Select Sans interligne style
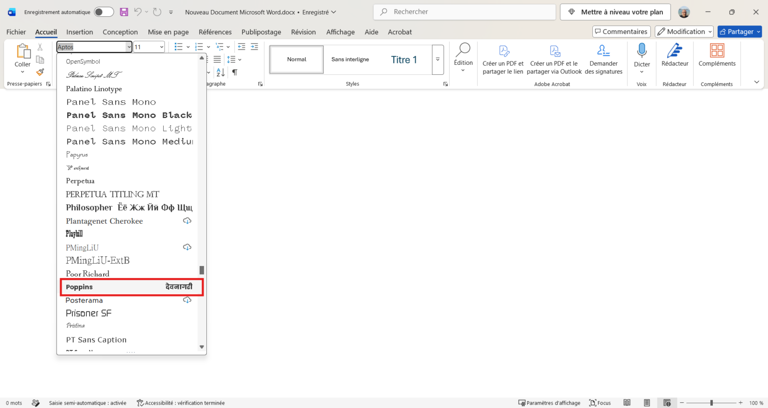The image size is (768, 408). (350, 60)
